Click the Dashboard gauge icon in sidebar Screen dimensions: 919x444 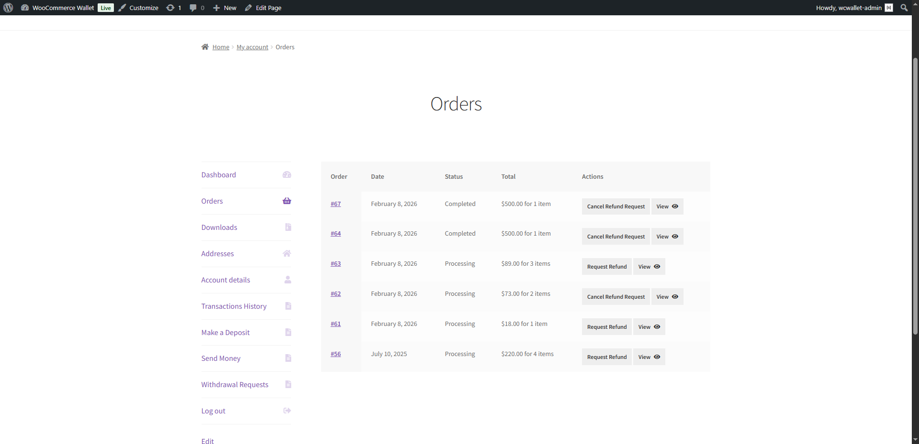[287, 175]
